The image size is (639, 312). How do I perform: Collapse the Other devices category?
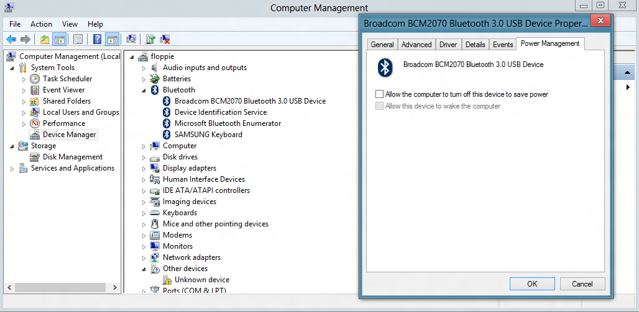tap(144, 269)
